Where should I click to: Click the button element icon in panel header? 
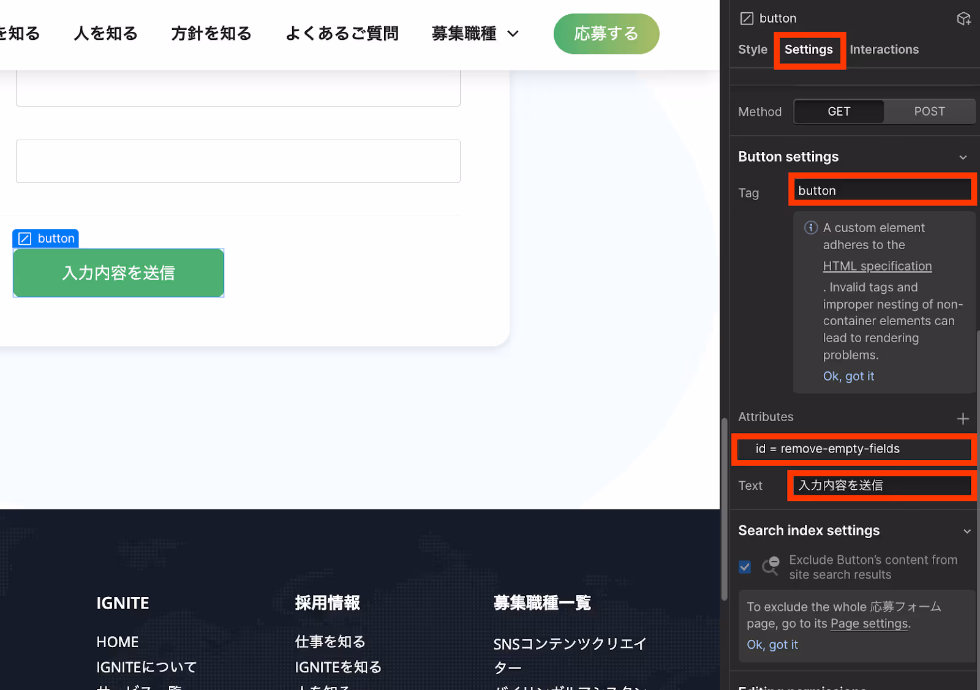(x=747, y=18)
